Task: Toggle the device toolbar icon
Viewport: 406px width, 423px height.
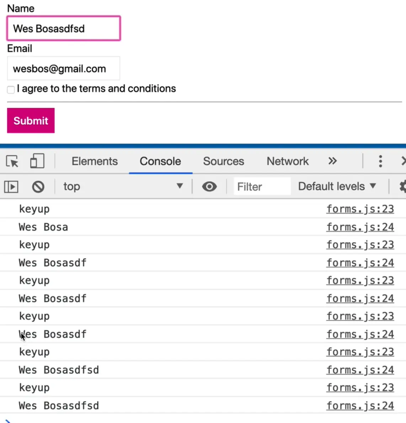Action: point(37,161)
